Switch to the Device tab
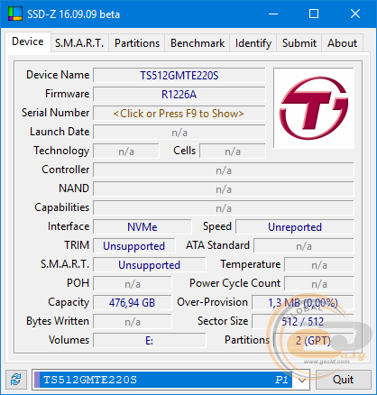Screen dimensions: 377x395 tap(28, 41)
